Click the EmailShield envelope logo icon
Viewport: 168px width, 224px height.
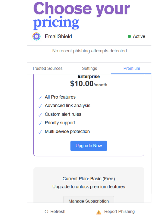click(x=37, y=37)
